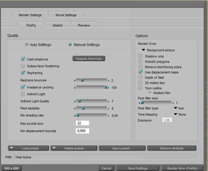Click the Max bucket size field
208x171 pixels.
tap(82, 123)
